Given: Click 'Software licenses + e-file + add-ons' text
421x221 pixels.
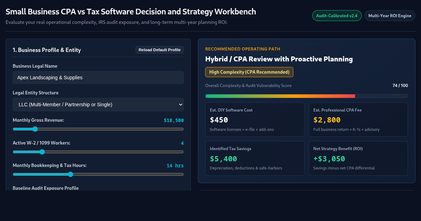Looking at the screenshot, I should click(242, 129).
